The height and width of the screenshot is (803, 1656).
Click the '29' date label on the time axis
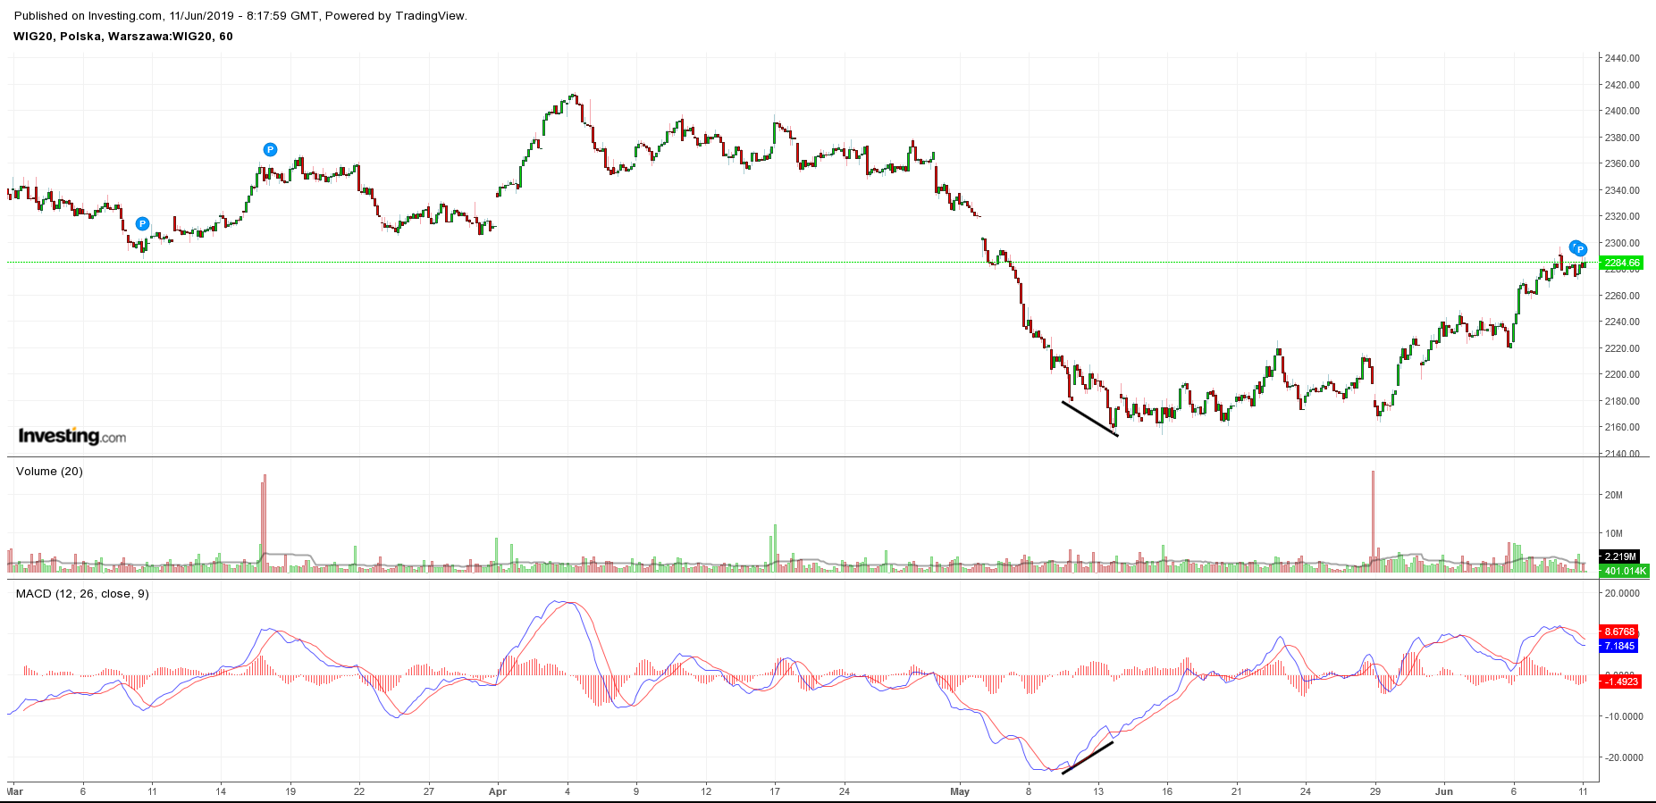tap(1375, 791)
